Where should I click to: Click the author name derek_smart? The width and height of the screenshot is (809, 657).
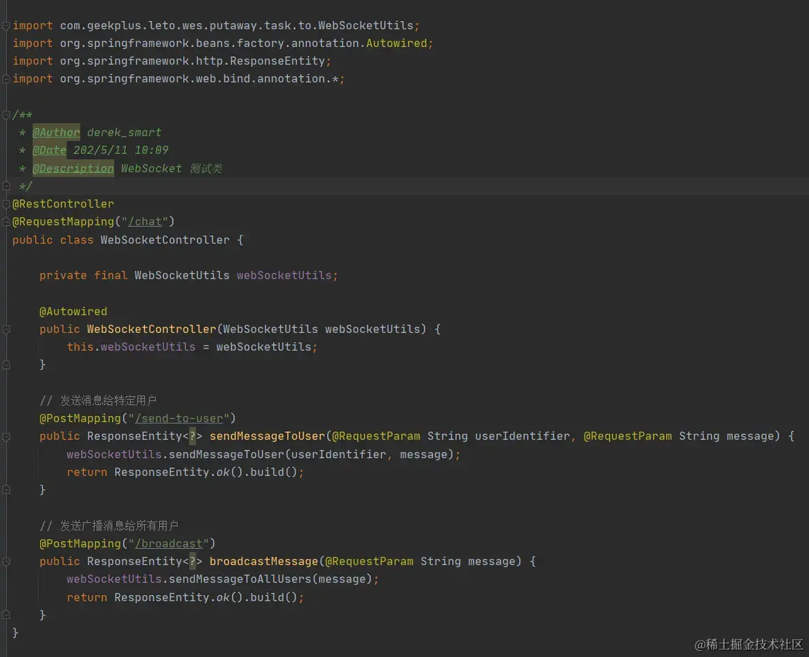(x=125, y=133)
